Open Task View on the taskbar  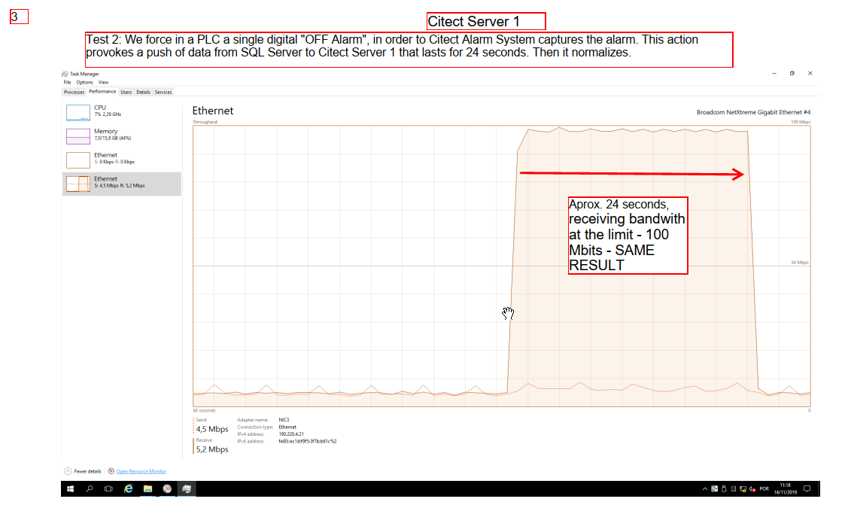(108, 489)
